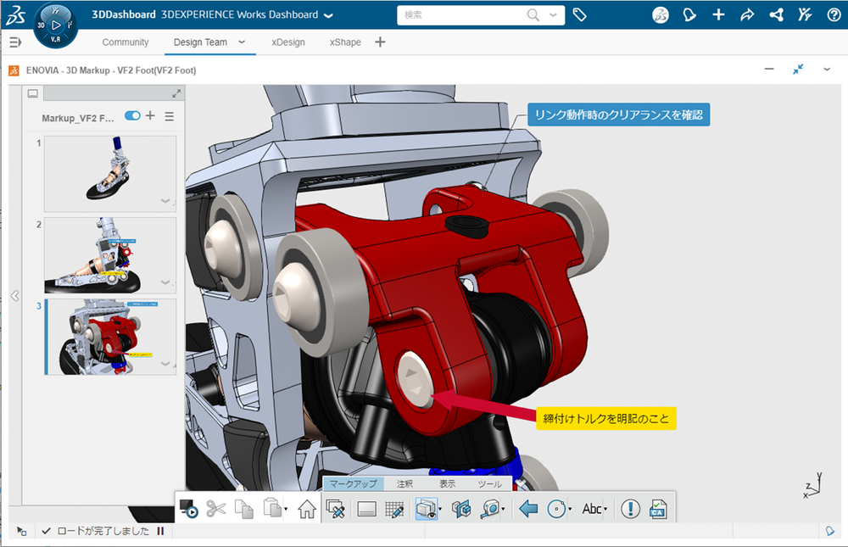Toggle the dashboard side menu icon
The image size is (848, 547).
[x=15, y=42]
